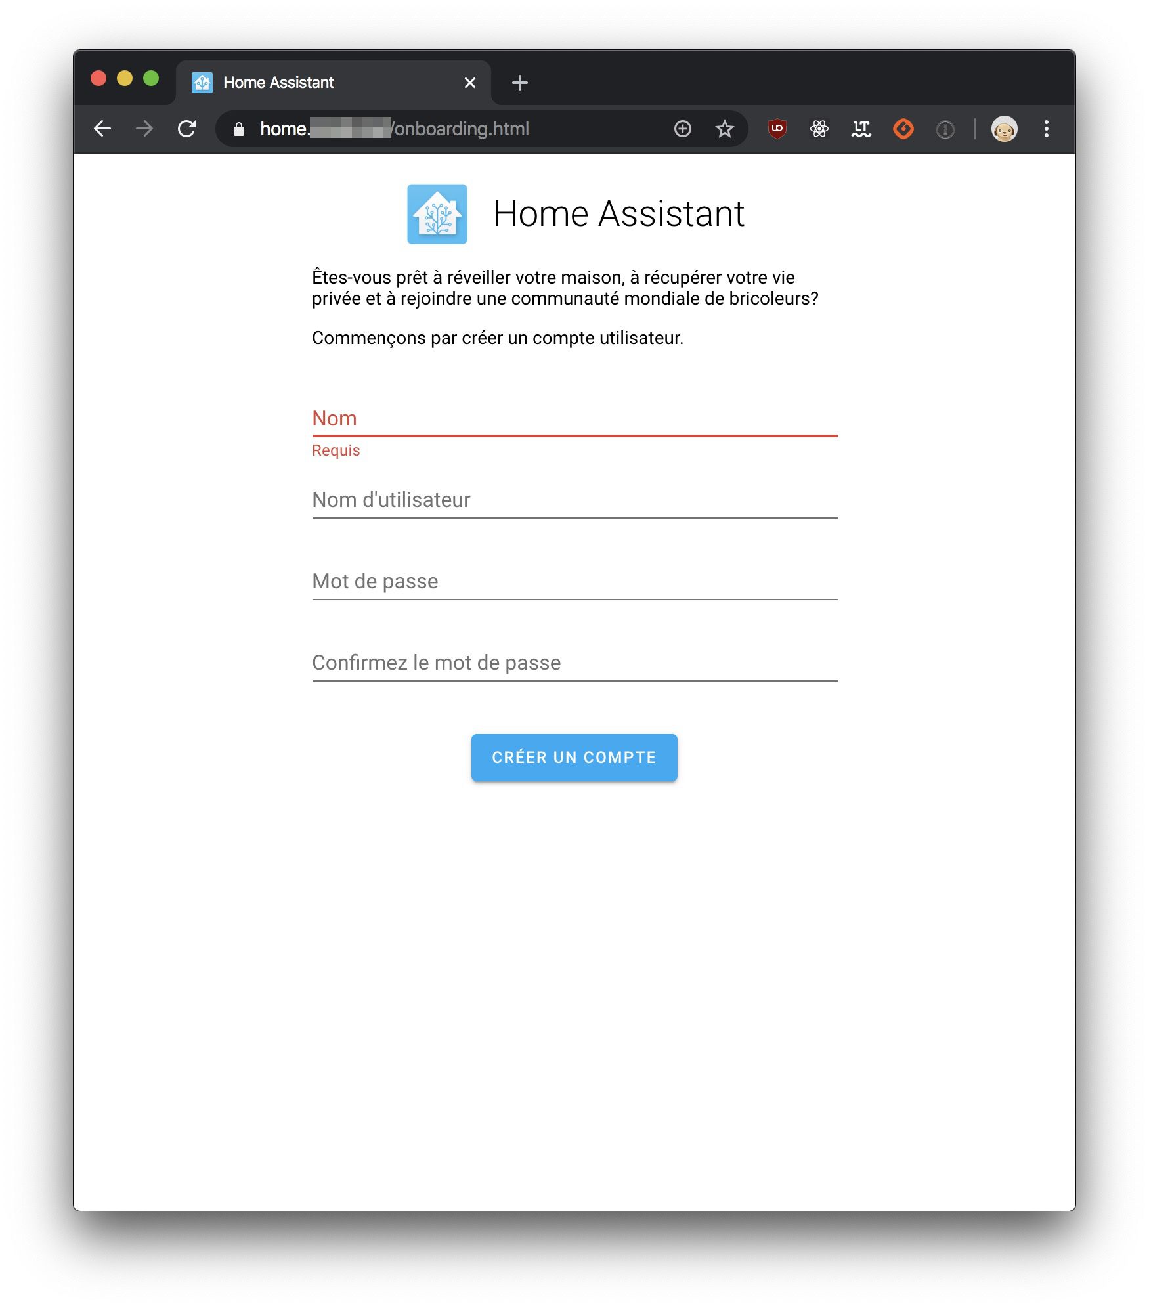
Task: Click the Nom field showing Requis error
Action: click(574, 420)
